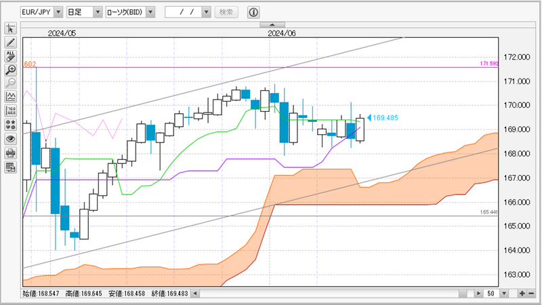The height and width of the screenshot is (305, 542).
Task: Click the zoom in magnifier icon
Action: [10, 70]
